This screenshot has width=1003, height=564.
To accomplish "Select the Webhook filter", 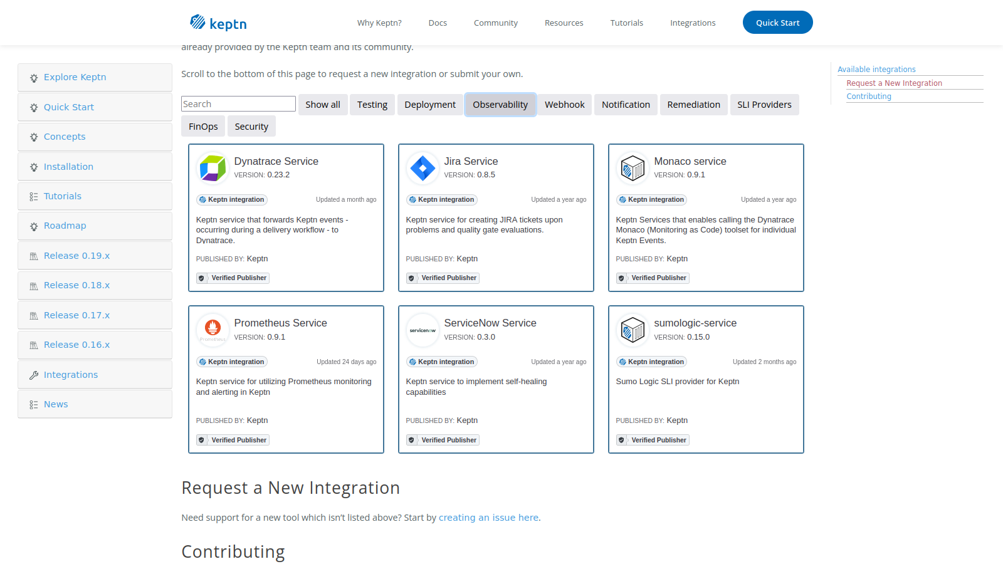I will [x=565, y=105].
